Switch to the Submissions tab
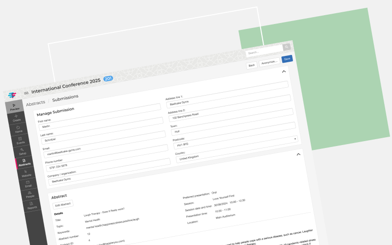 pos(65,98)
